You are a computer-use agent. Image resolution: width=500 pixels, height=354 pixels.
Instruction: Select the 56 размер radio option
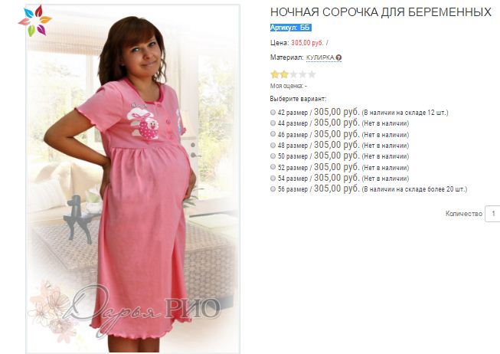click(273, 189)
